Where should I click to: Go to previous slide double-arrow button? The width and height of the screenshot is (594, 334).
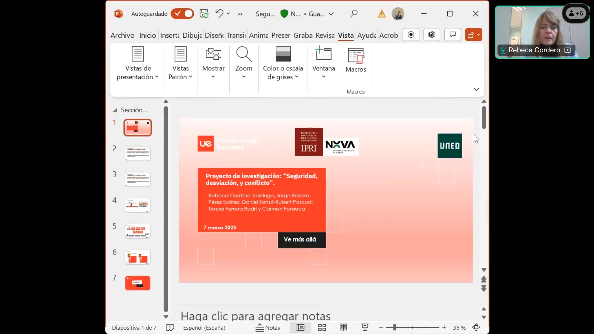[484, 279]
